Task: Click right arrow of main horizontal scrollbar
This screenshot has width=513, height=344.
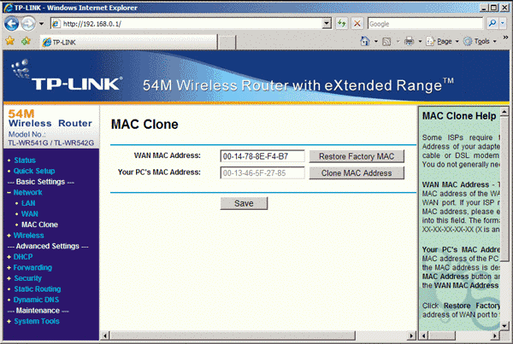Action: pyautogui.click(x=411, y=335)
